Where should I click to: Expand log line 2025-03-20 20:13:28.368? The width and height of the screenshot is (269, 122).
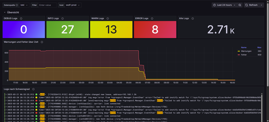[6, 104]
